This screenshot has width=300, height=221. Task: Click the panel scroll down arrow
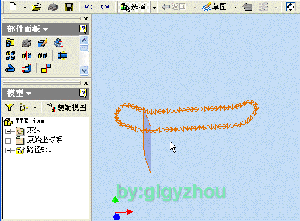coord(84,70)
